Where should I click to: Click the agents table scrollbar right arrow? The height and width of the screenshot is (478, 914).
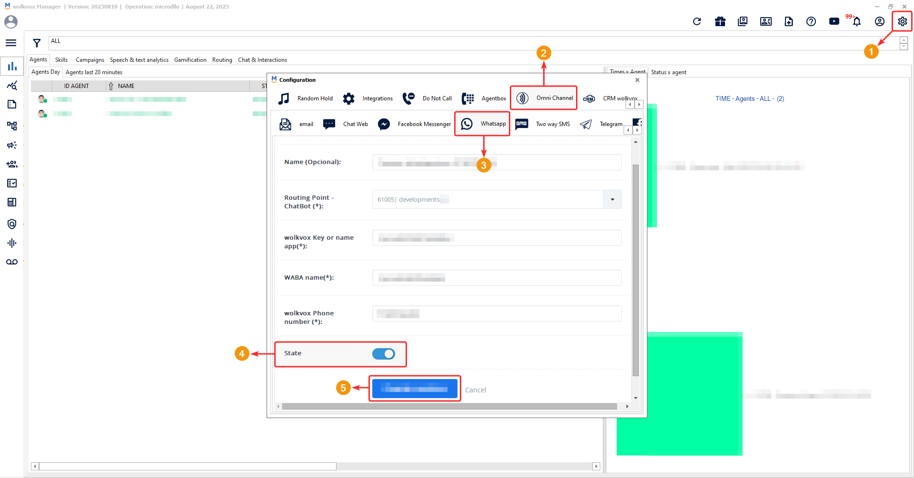596,466
